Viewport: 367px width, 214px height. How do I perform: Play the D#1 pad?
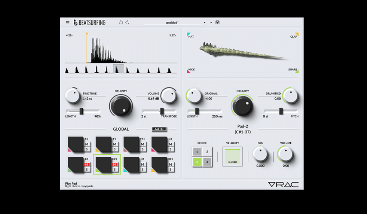pos(159,165)
